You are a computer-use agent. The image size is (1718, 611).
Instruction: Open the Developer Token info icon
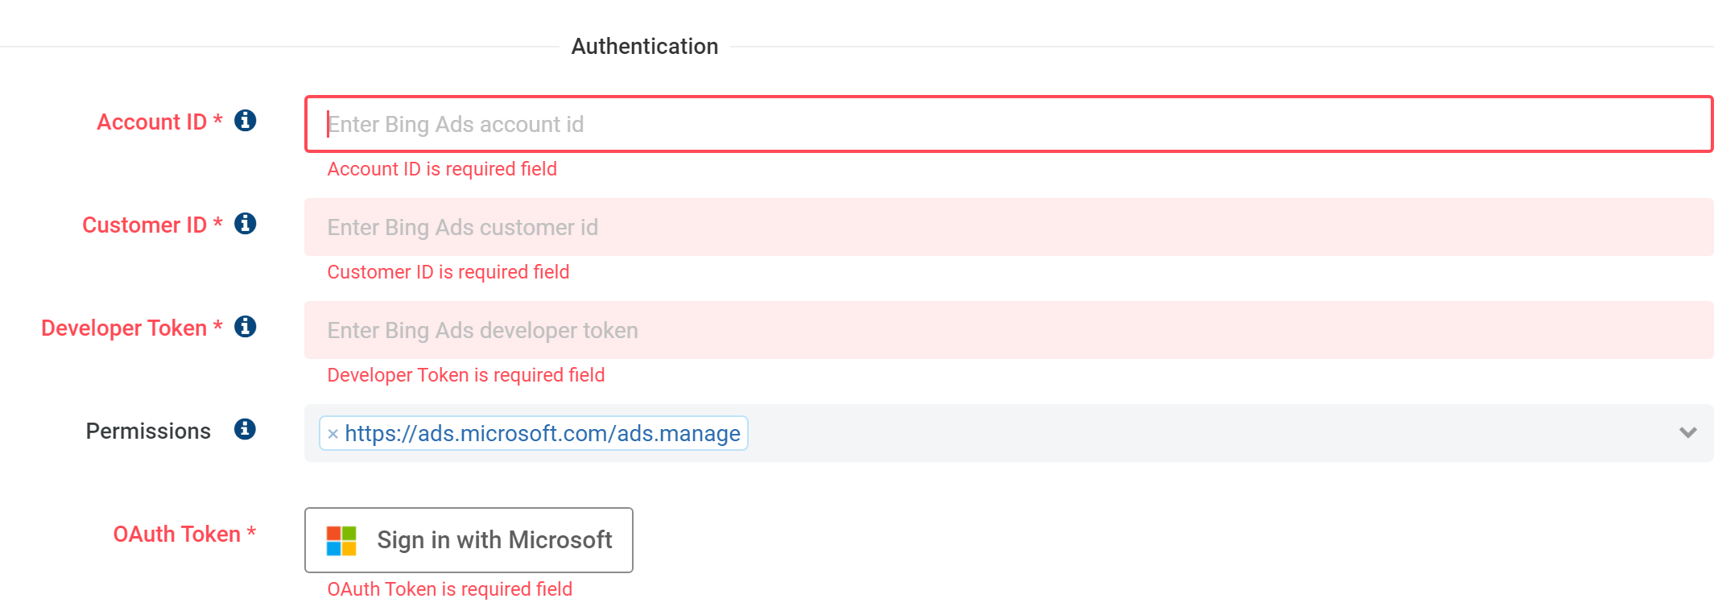245,327
